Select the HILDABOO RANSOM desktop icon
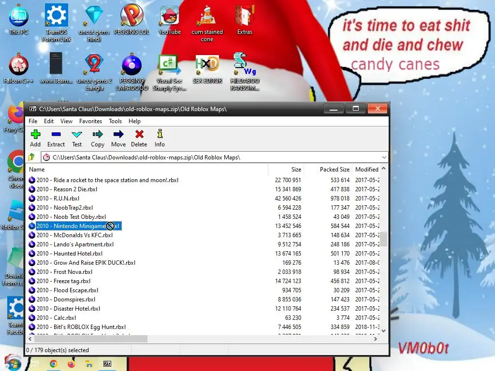The width and height of the screenshot is (495, 371). 245,72
